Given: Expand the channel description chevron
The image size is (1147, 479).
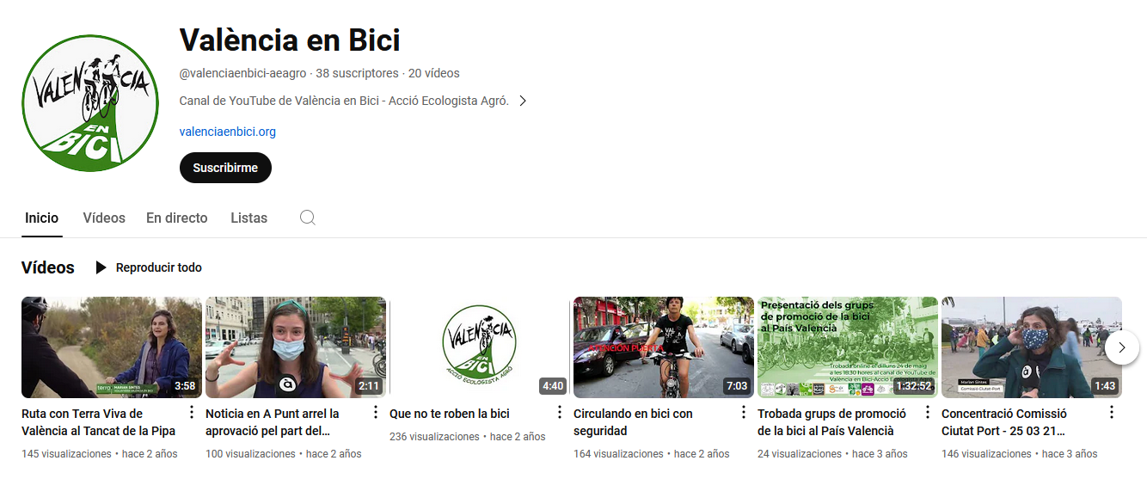Looking at the screenshot, I should tap(522, 101).
